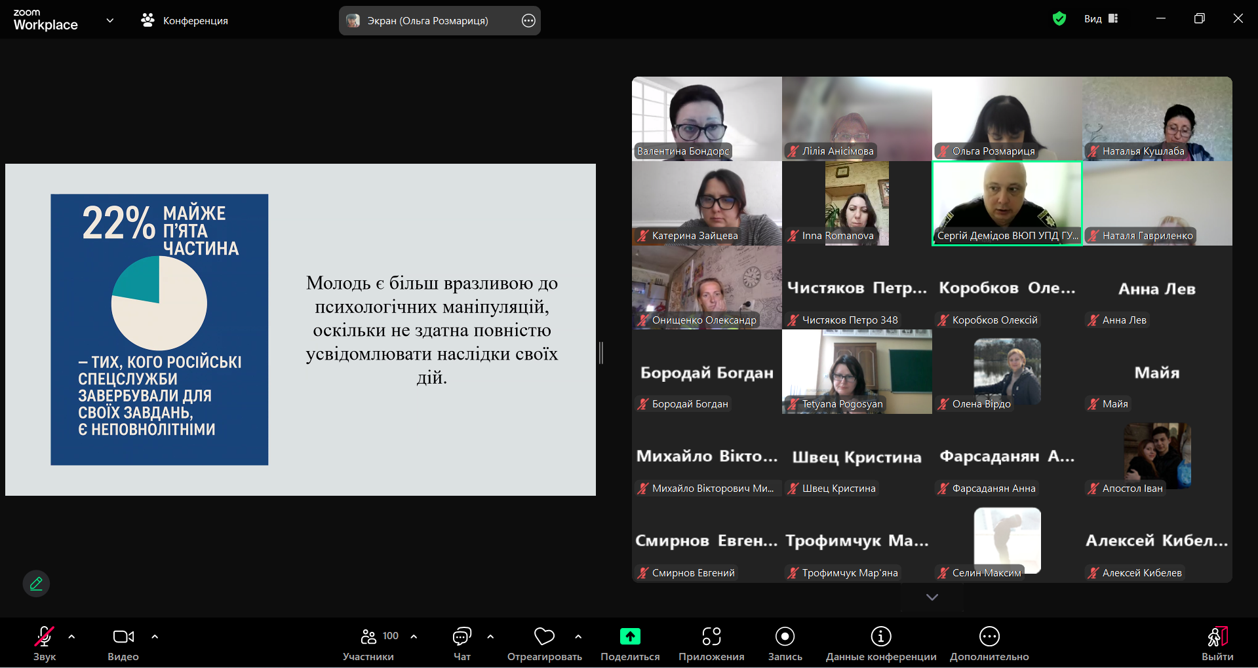Open the Конференция menu item
Screen dimensions: 1258x668
pos(184,20)
